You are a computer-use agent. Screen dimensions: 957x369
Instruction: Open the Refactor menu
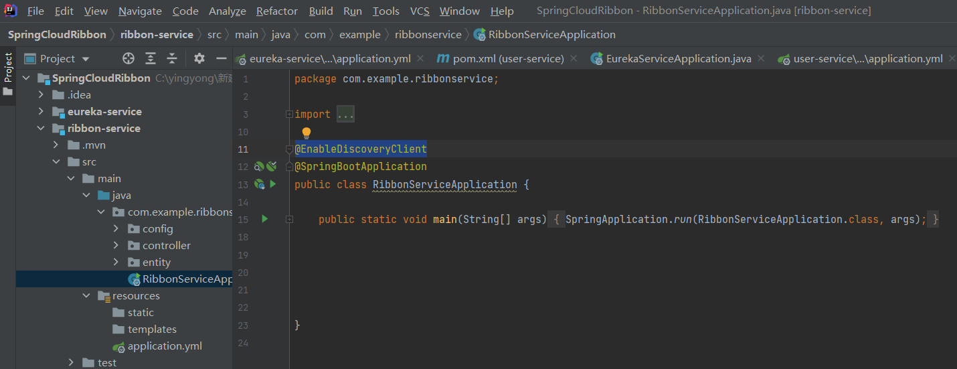pos(276,11)
